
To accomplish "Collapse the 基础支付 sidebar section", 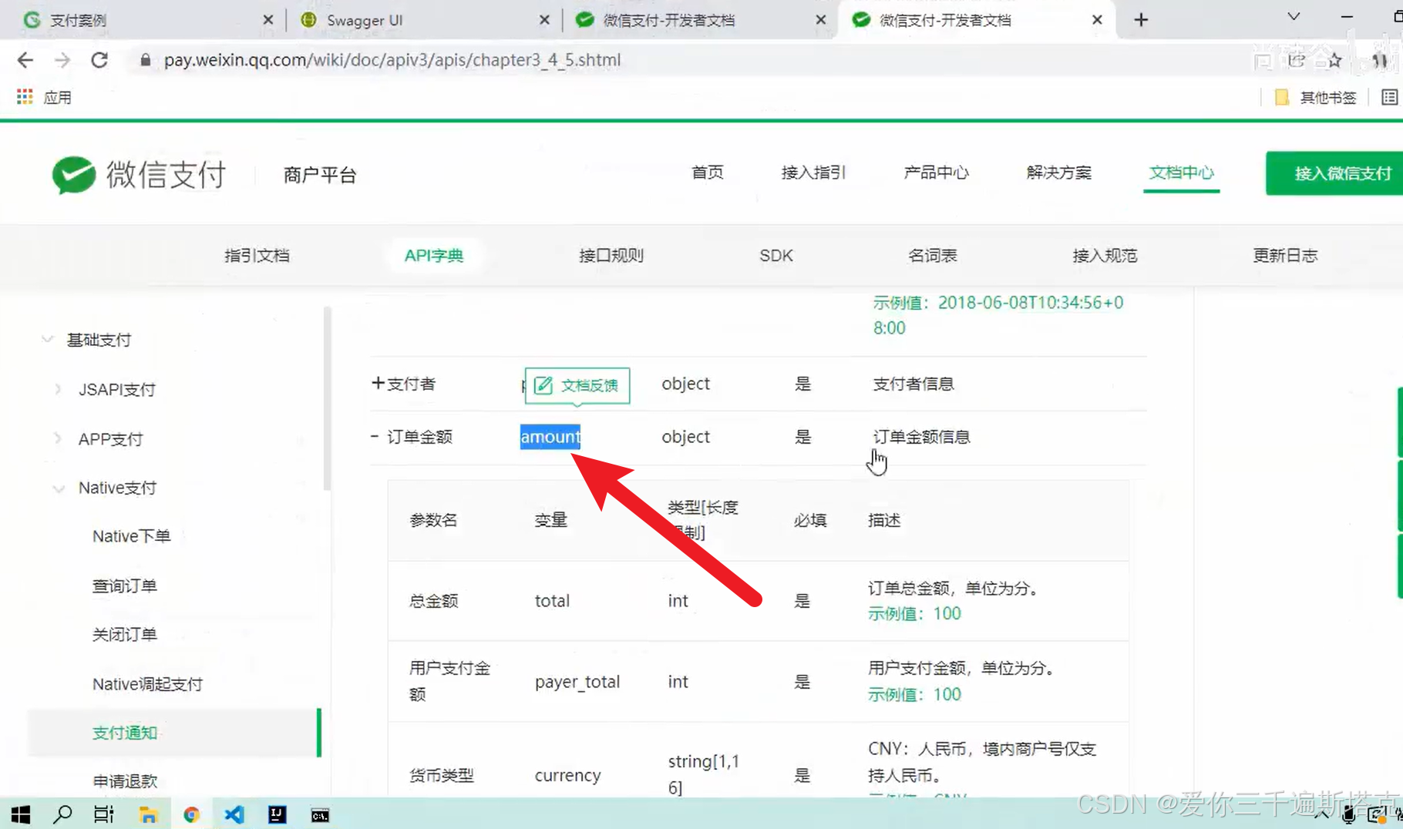I will 48,340.
